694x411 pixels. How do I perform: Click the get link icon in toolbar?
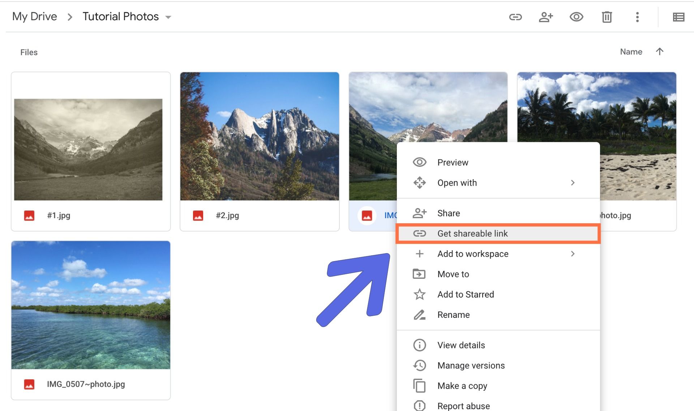click(515, 17)
